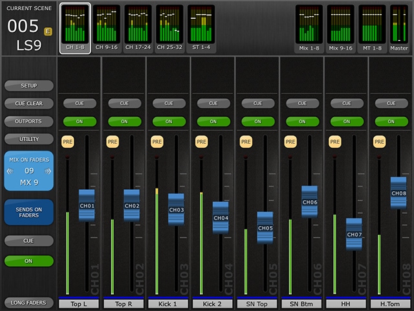Select the H.Tom channel name label
414x311 pixels.
coord(391,303)
